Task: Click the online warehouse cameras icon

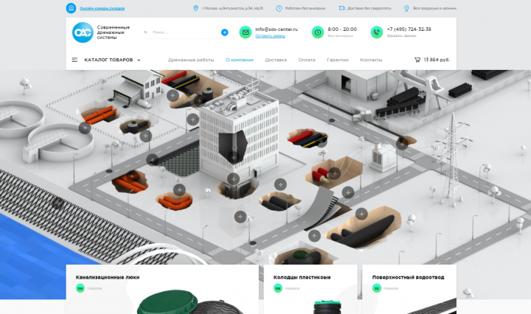Action: click(71, 8)
